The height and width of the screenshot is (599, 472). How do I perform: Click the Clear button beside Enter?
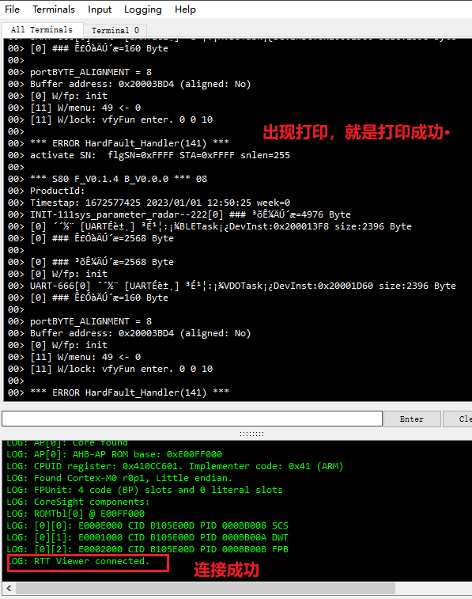[458, 419]
